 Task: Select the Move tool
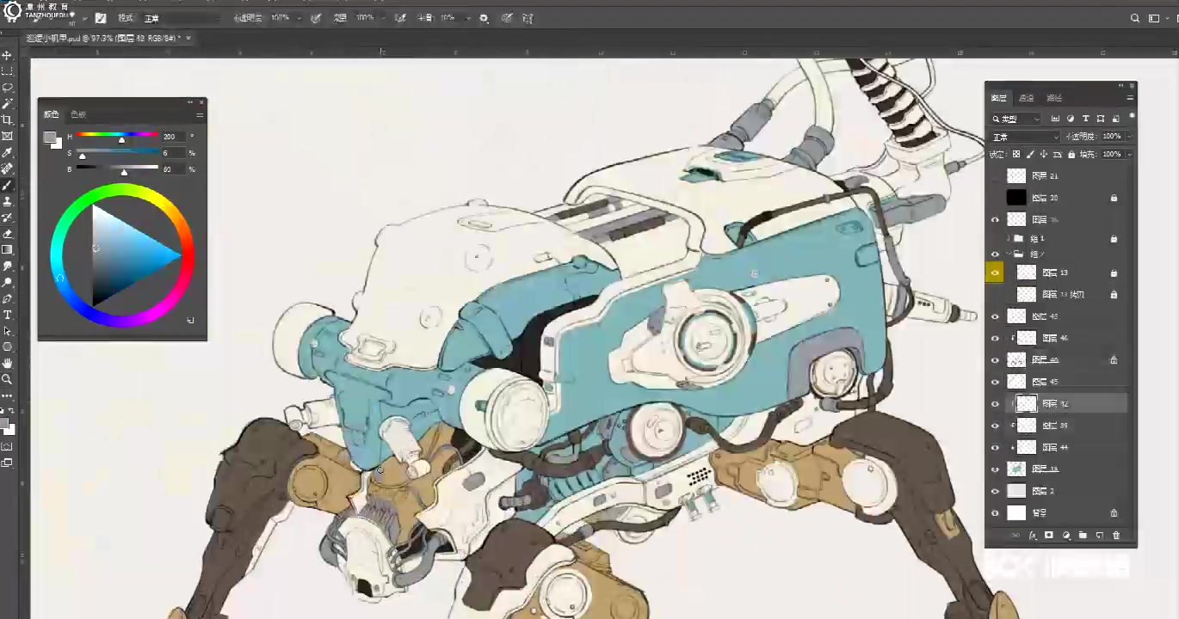(7, 55)
